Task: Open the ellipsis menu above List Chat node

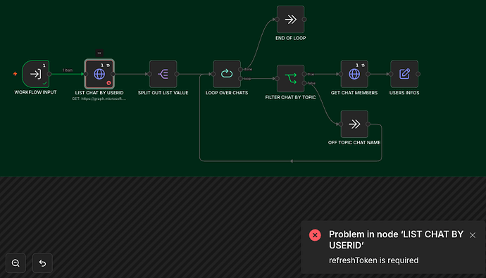Action: (99, 53)
